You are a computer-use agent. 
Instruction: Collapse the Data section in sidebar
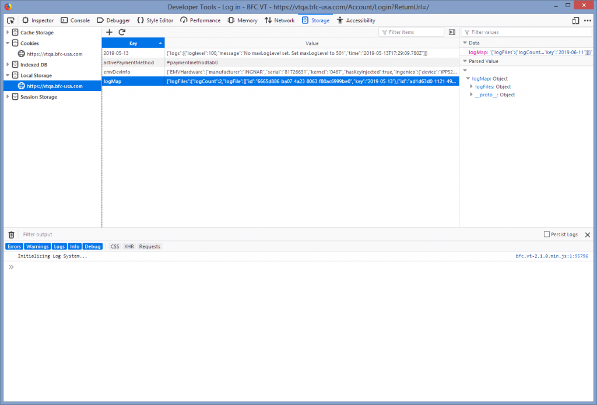pos(465,43)
